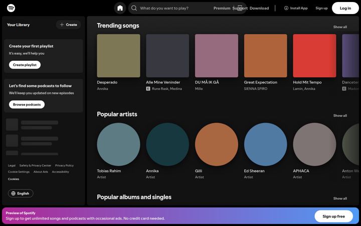Viewport: 361px width, 226px height.
Task: Open the English language selector
Action: pos(21,193)
